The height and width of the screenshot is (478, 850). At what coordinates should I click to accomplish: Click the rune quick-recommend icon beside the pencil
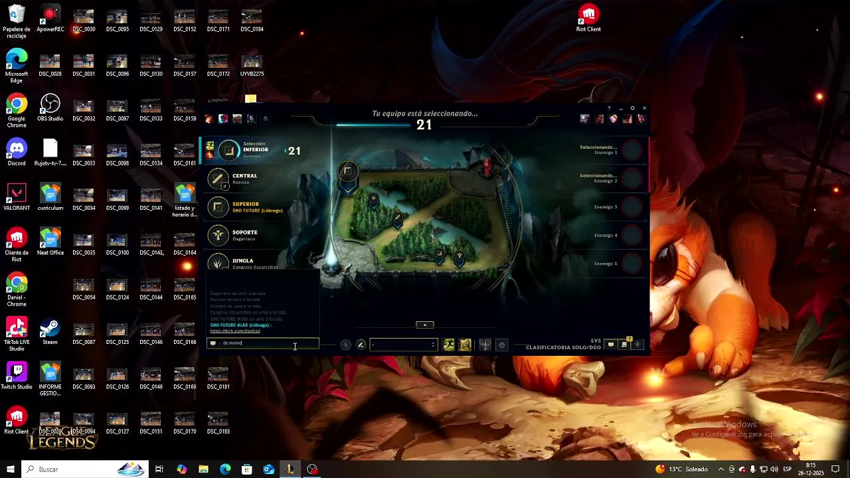(346, 345)
